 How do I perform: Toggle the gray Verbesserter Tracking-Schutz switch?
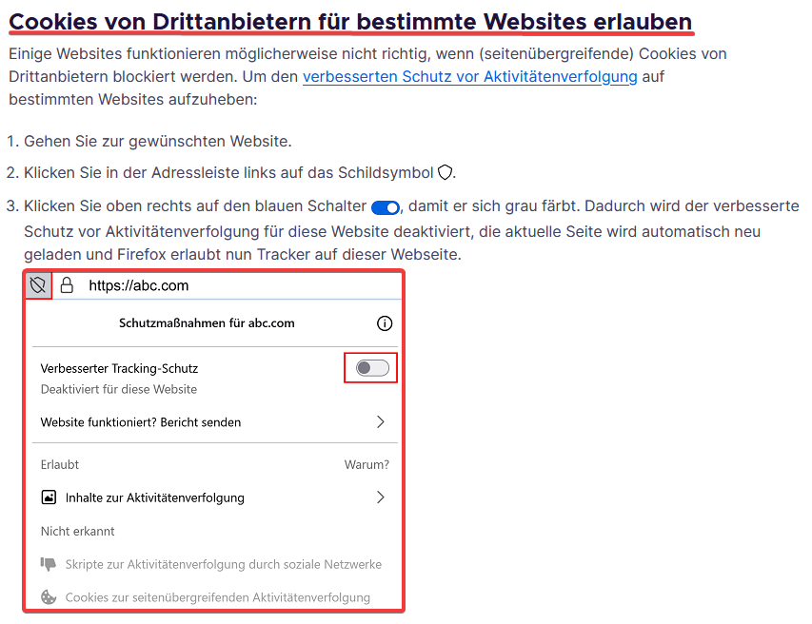372,368
